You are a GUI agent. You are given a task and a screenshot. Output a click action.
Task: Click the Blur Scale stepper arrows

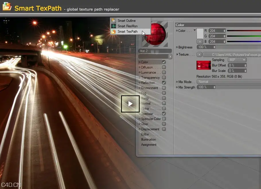[x=245, y=71]
